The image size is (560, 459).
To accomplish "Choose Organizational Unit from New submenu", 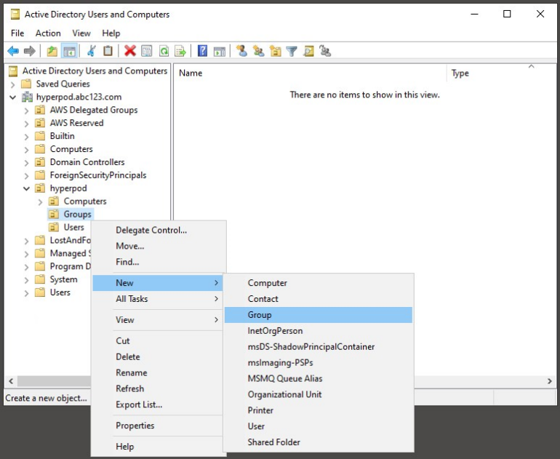I will (x=319, y=394).
